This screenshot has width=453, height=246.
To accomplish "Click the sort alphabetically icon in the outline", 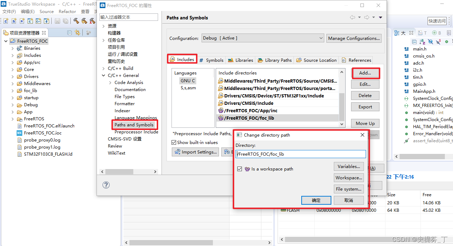I will pyautogui.click(x=422, y=42).
